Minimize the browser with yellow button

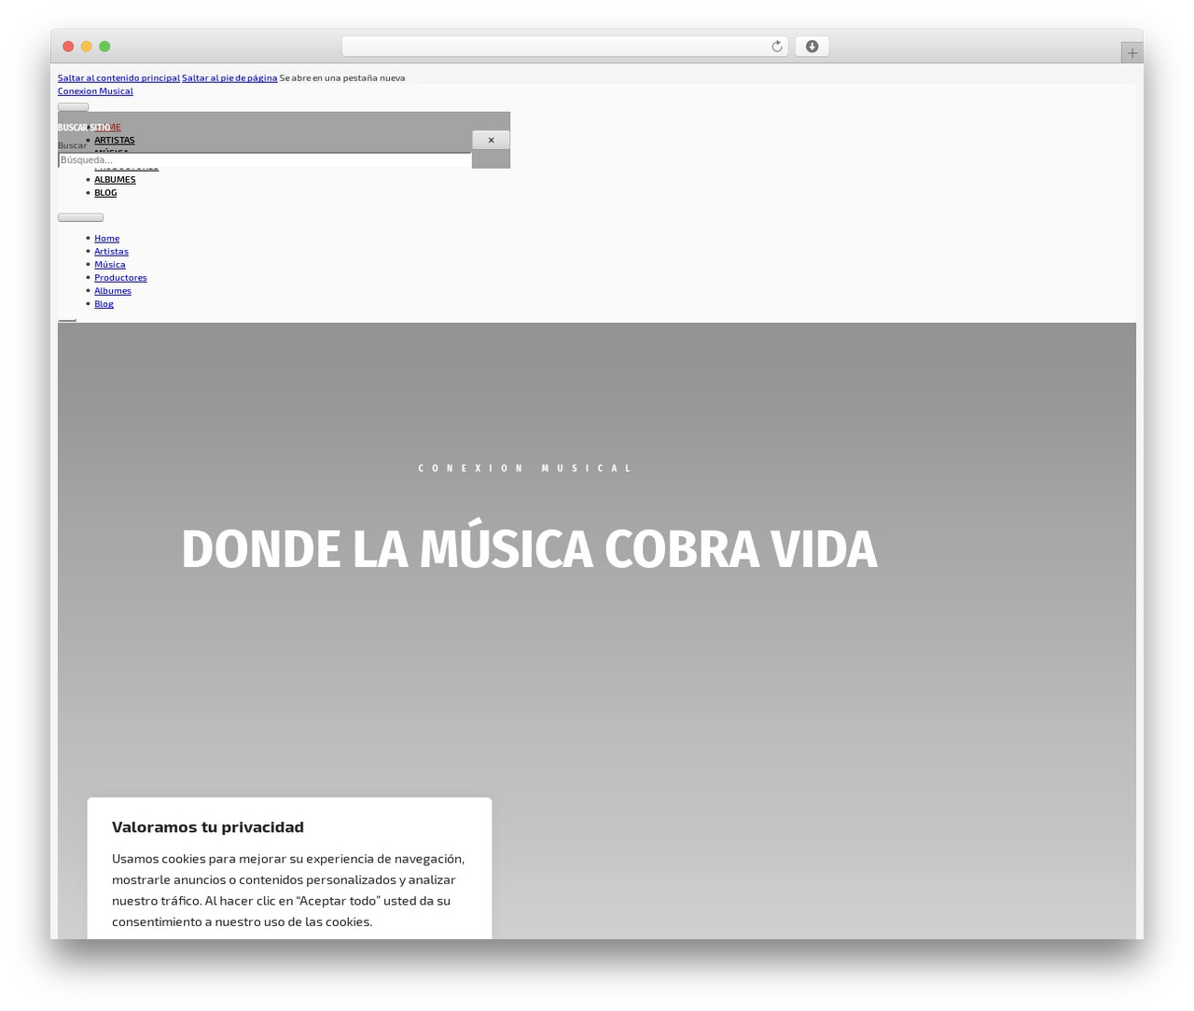tap(87, 47)
